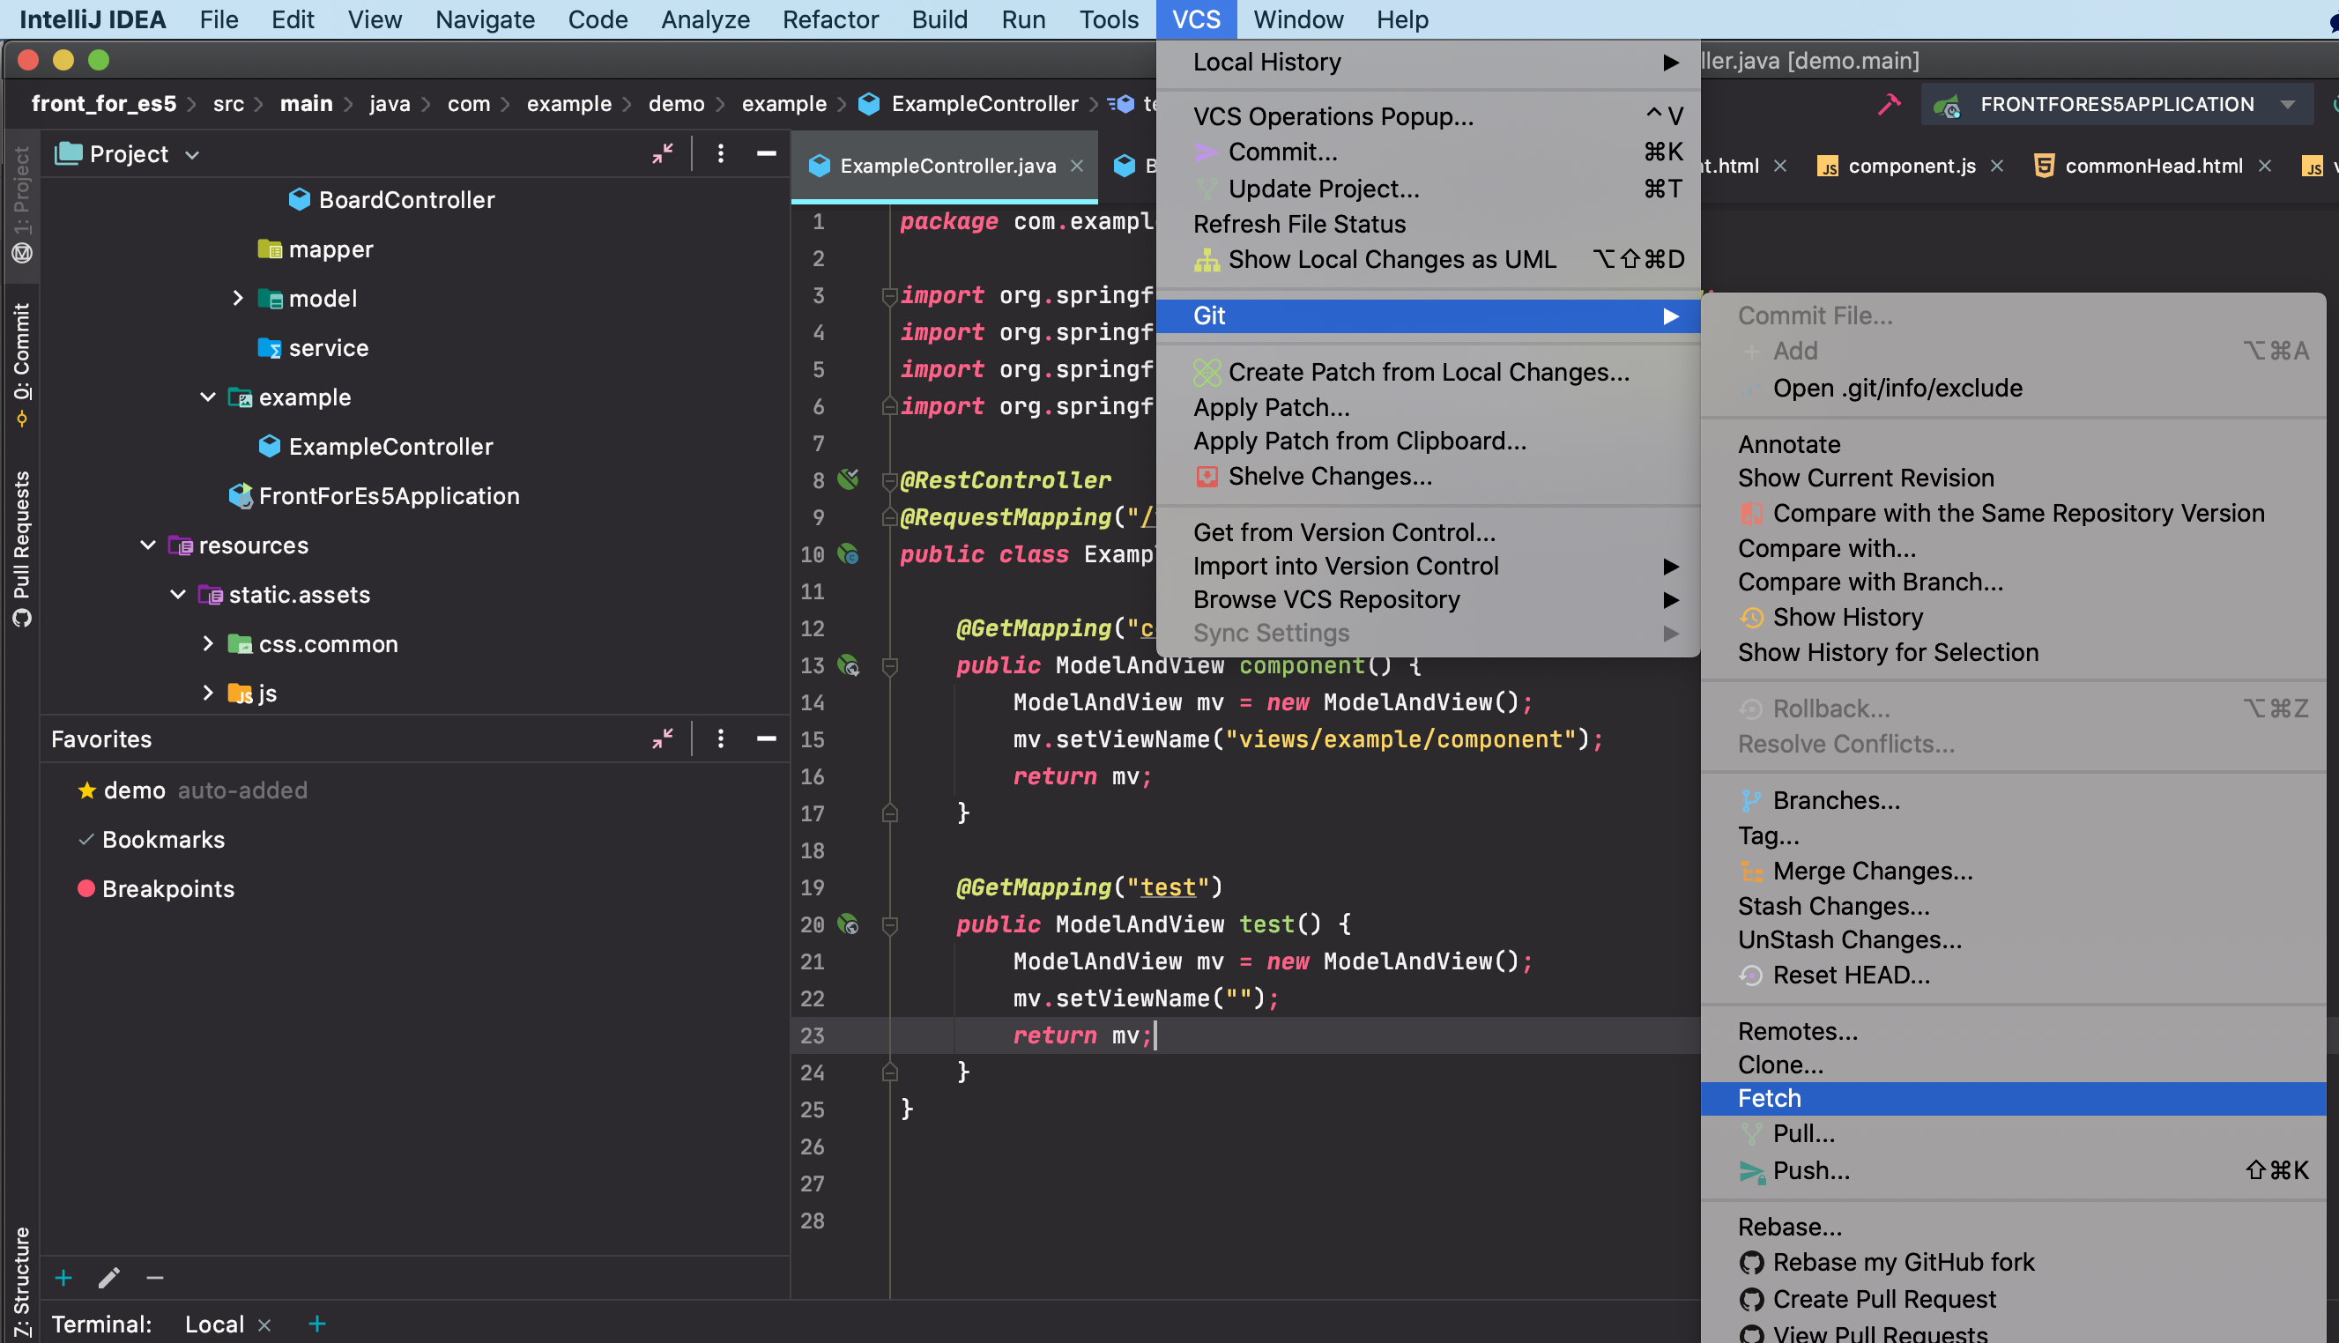Click the gutter icon on line 8

848,479
